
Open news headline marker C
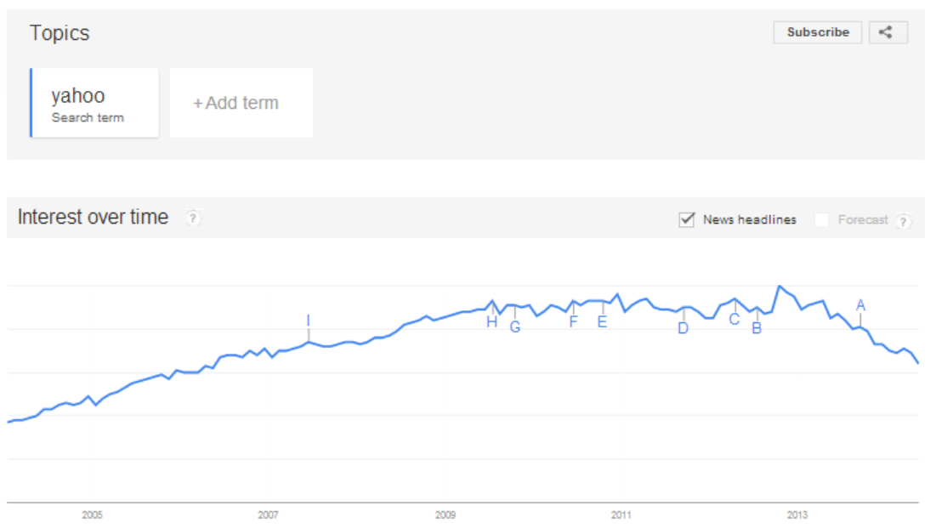coord(735,320)
